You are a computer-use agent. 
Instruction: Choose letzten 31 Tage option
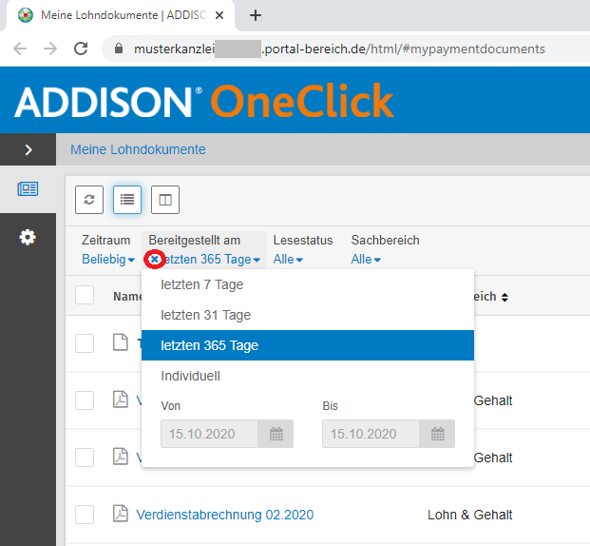(206, 315)
